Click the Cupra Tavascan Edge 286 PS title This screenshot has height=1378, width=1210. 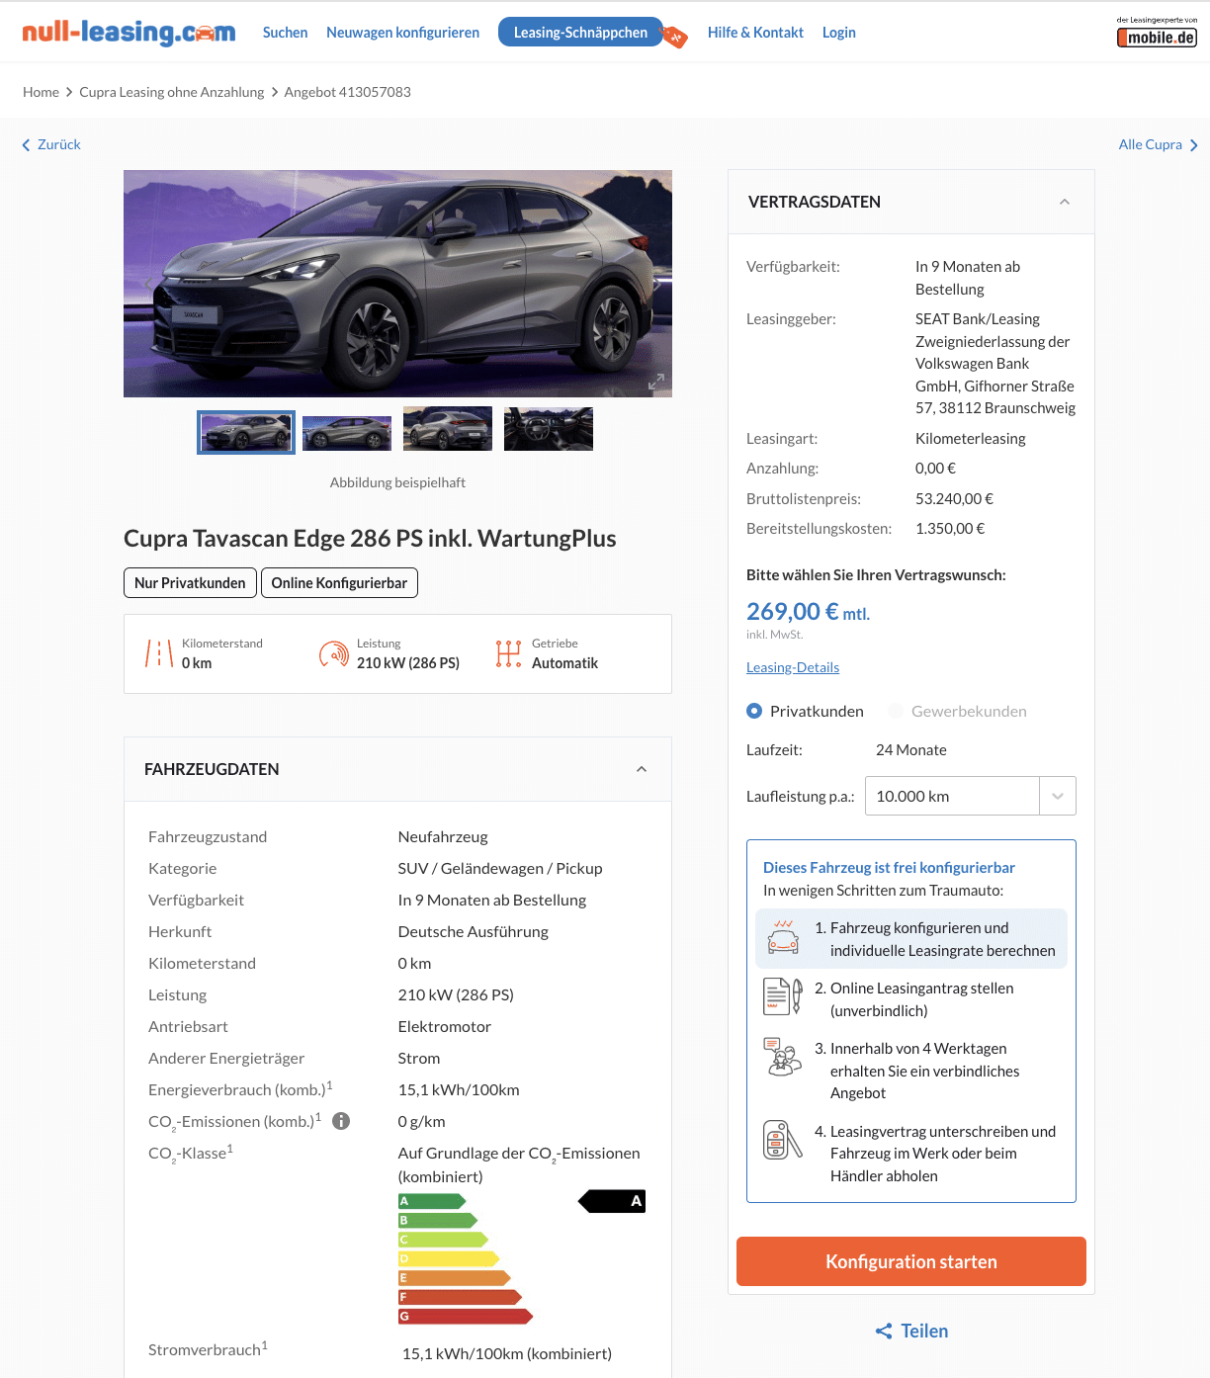point(370,539)
